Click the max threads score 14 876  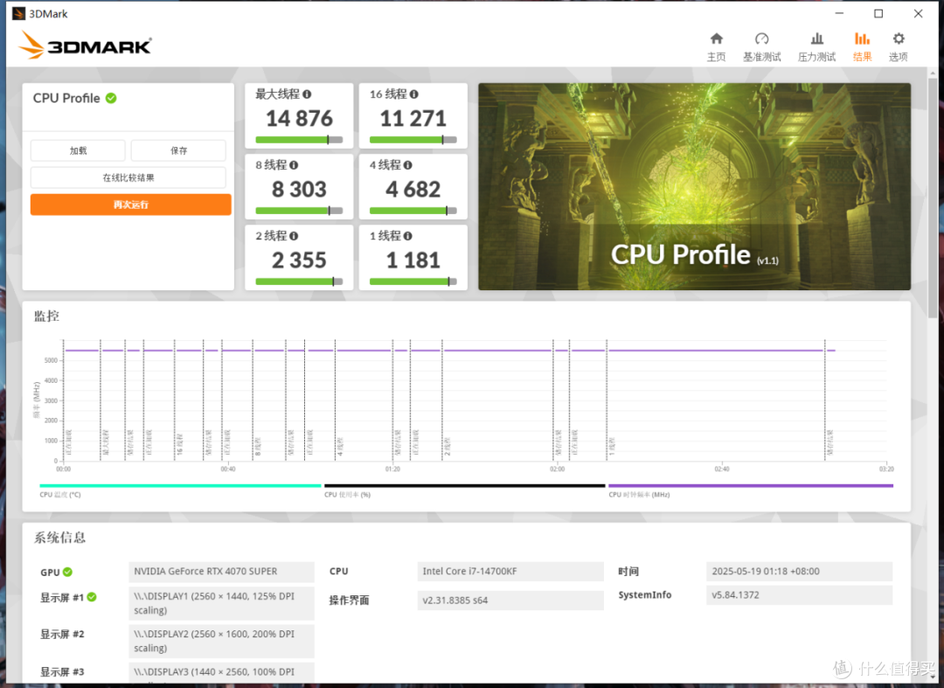[x=299, y=119]
